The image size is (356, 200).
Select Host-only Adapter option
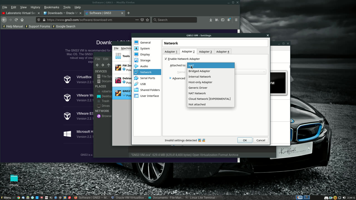point(211,82)
